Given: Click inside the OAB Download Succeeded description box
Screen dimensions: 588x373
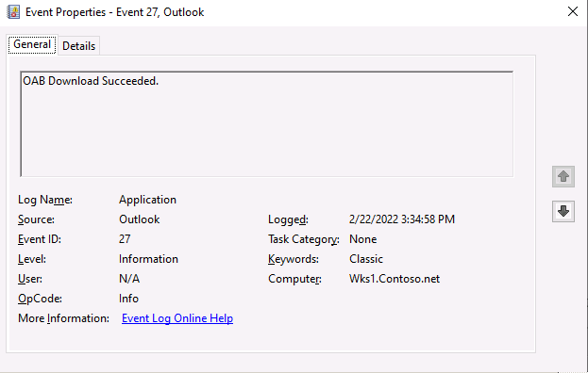Looking at the screenshot, I should 266,123.
